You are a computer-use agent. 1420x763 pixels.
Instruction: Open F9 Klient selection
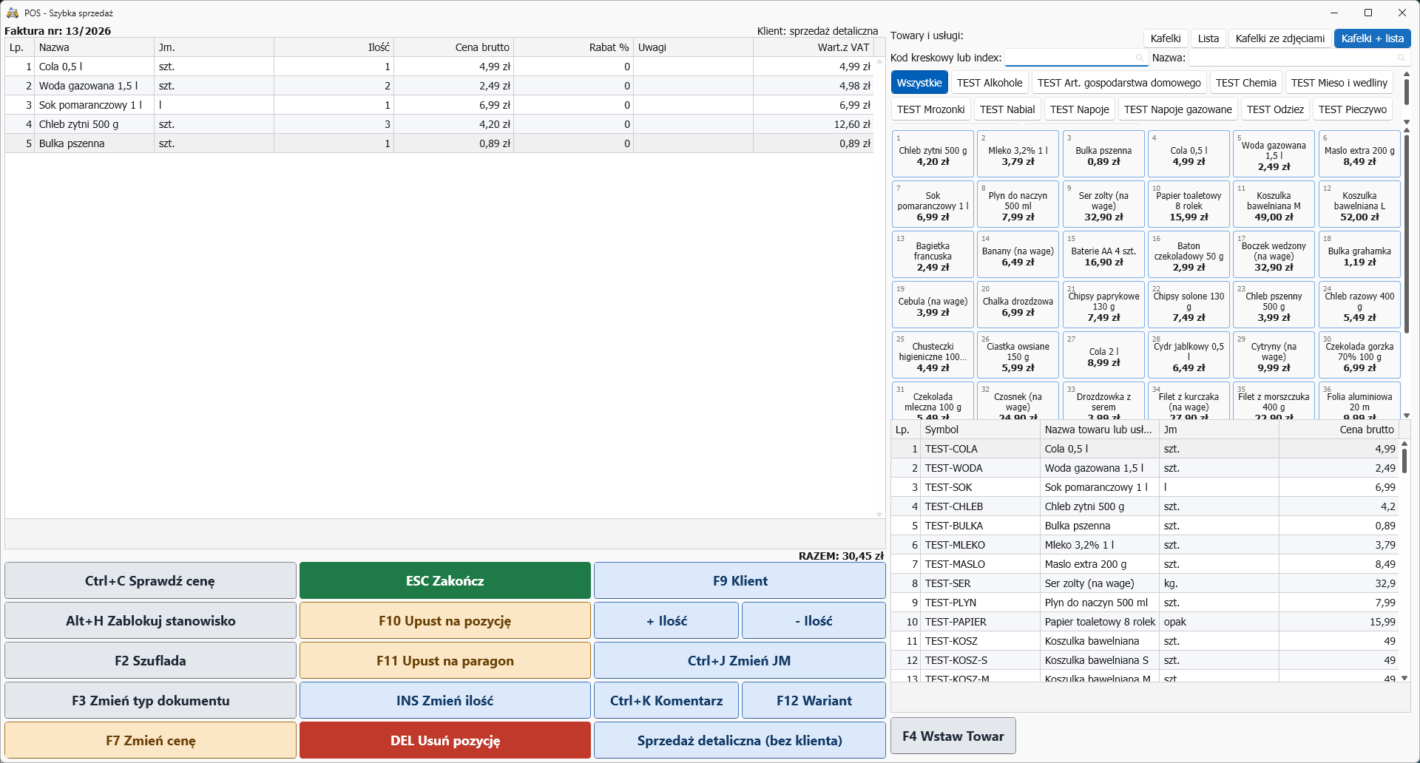click(740, 581)
